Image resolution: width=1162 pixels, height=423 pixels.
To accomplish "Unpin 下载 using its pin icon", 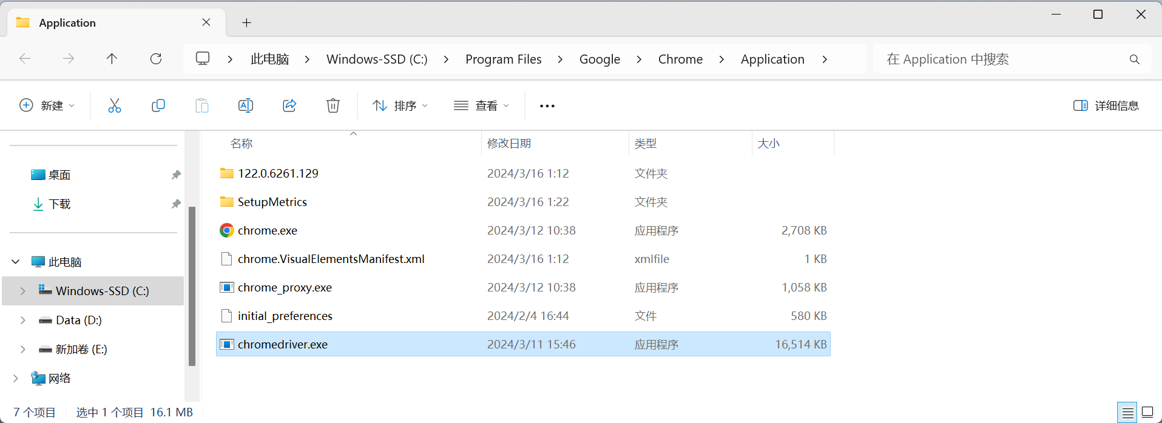I will coord(176,204).
